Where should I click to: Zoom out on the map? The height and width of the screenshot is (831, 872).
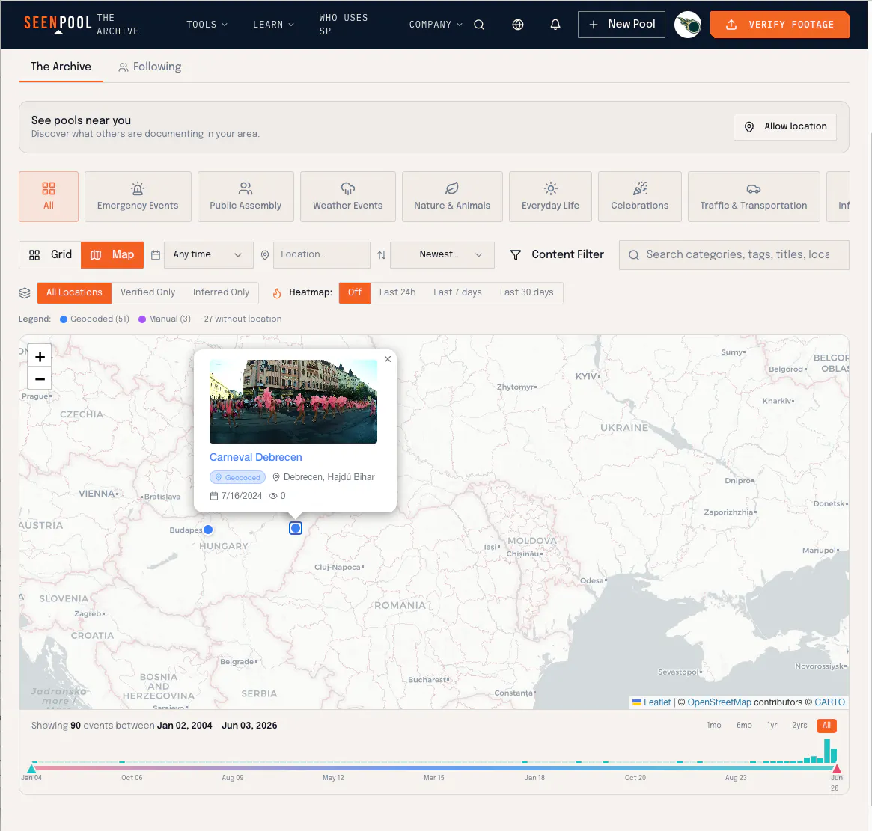coord(40,379)
